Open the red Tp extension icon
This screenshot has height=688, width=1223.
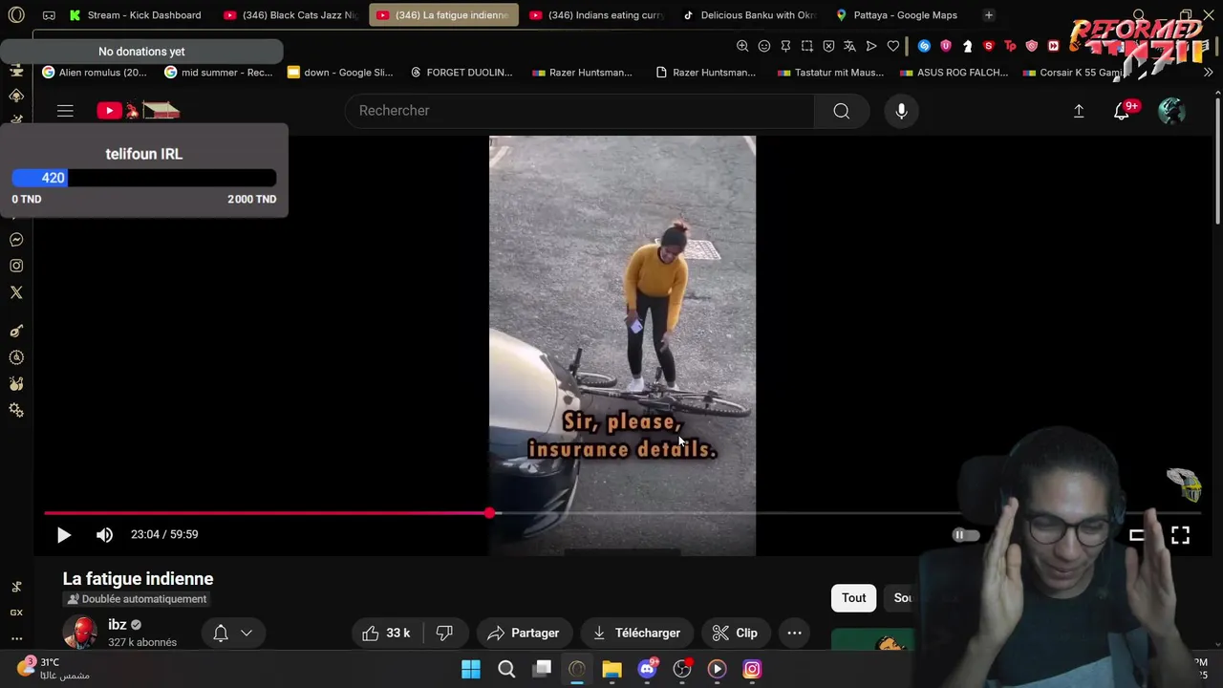tap(1010, 46)
